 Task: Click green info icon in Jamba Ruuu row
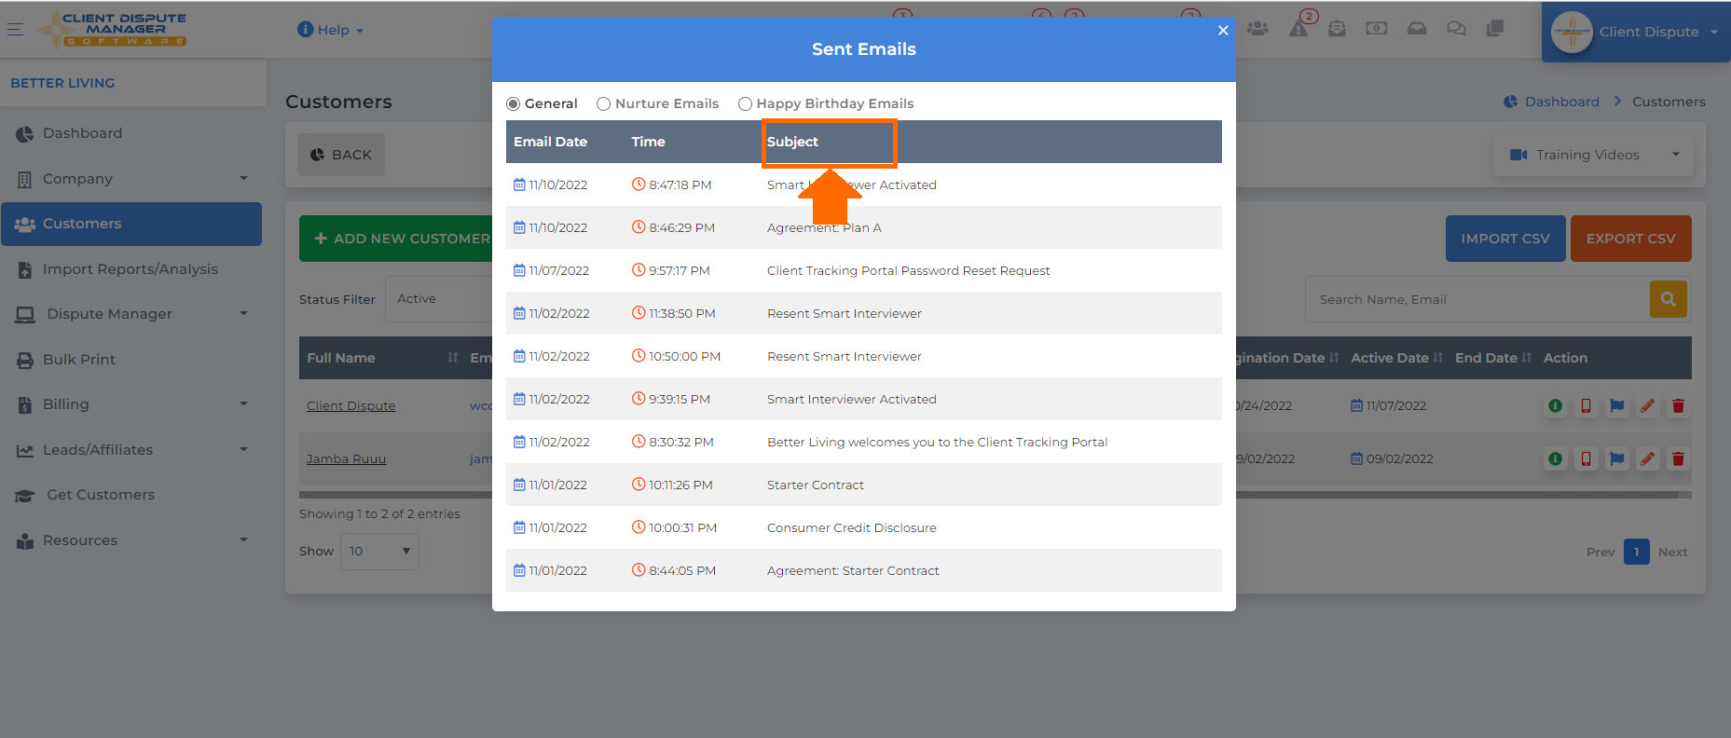(1555, 459)
